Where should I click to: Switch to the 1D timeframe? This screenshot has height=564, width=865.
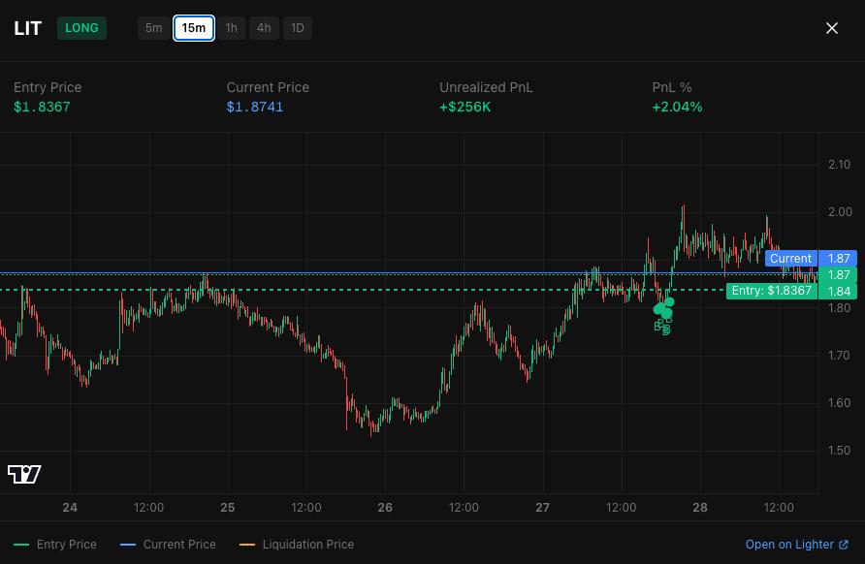(298, 28)
